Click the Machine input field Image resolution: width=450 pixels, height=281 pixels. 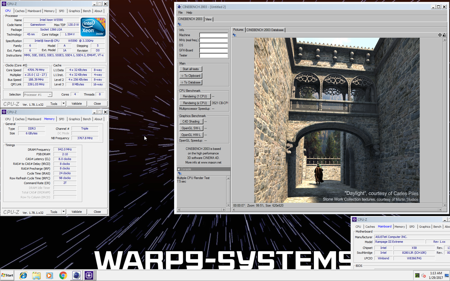point(213,35)
